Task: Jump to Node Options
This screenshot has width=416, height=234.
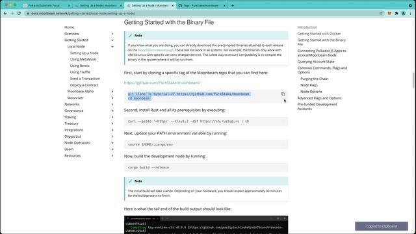Action: [x=311, y=92]
